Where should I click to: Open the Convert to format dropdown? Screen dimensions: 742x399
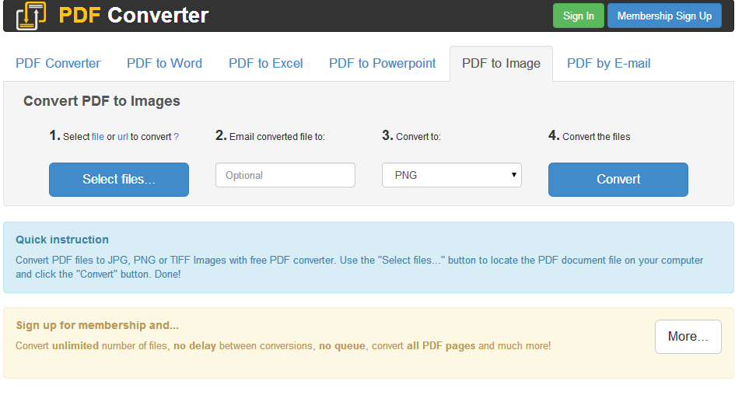(x=451, y=175)
